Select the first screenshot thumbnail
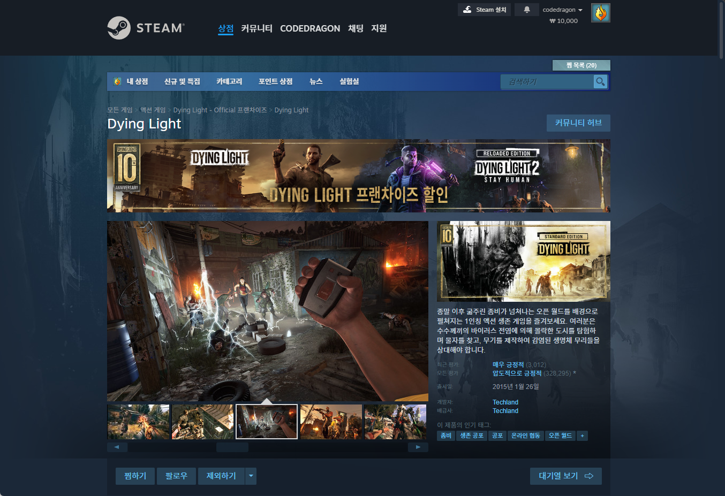This screenshot has height=496, width=725. (x=138, y=422)
